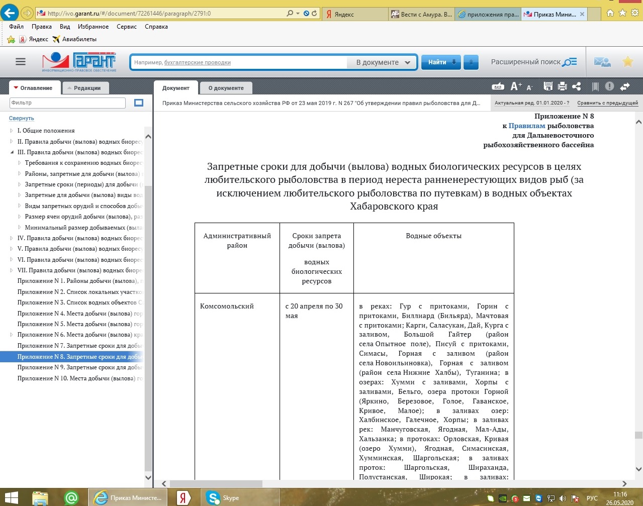Open the hotline mail-person icon
This screenshot has height=506, width=643.
coord(602,62)
